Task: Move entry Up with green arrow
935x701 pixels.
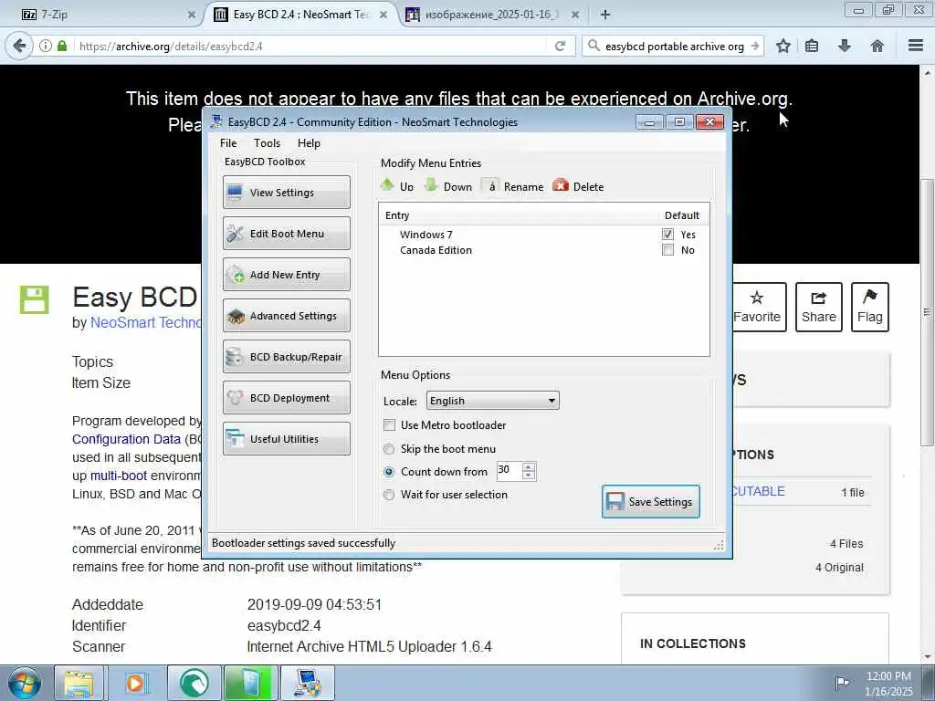Action: (x=397, y=186)
